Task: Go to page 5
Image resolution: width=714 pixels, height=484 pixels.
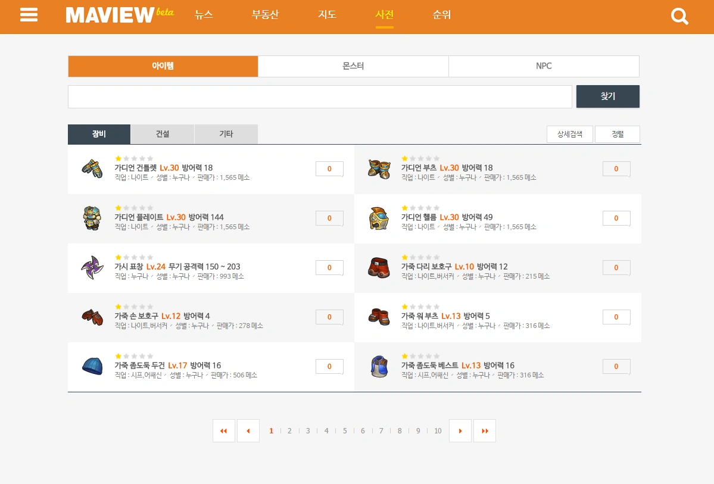Action: coord(345,431)
